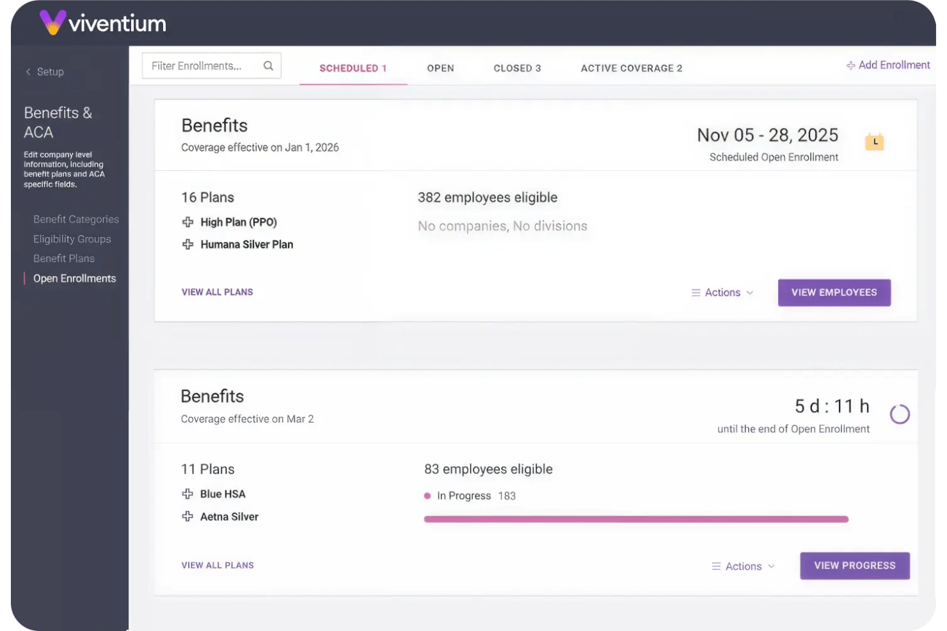Click the 83 employees eligible text

pos(488,469)
